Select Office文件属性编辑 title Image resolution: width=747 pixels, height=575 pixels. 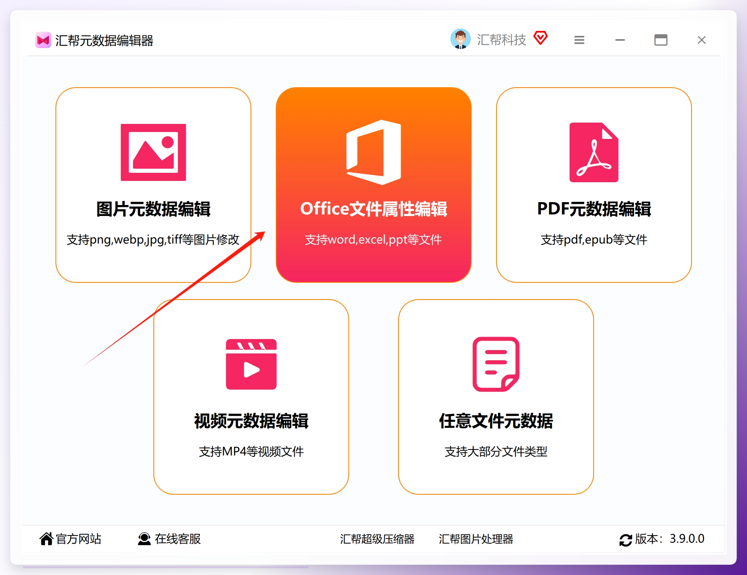pyautogui.click(x=374, y=209)
